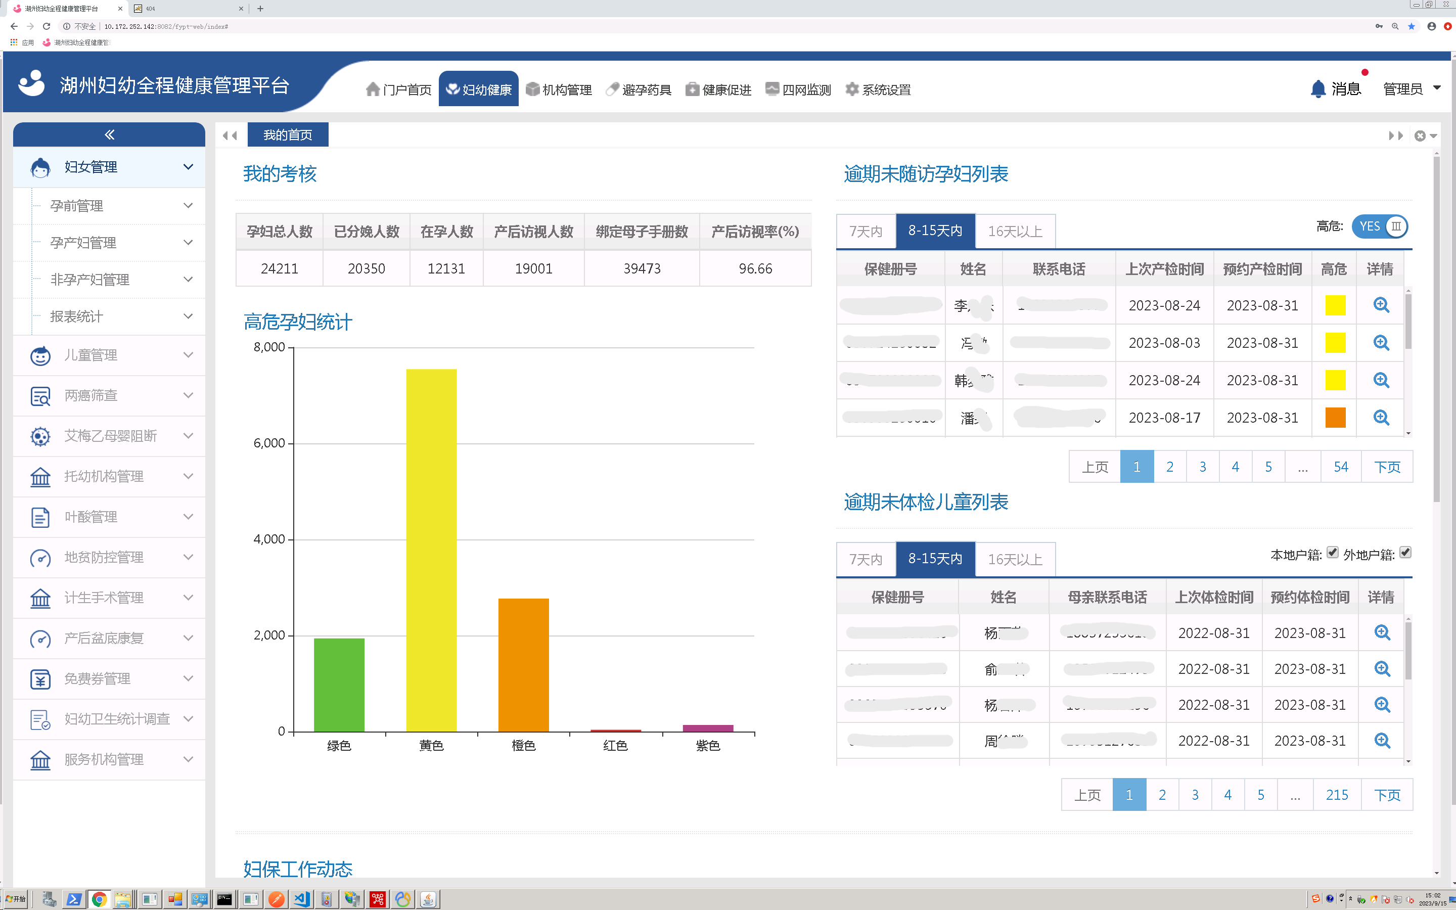View details for 2023-08-03 pregnancy row
This screenshot has height=910, width=1456.
point(1381,343)
